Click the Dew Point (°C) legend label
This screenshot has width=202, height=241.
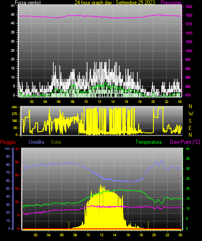185,142
